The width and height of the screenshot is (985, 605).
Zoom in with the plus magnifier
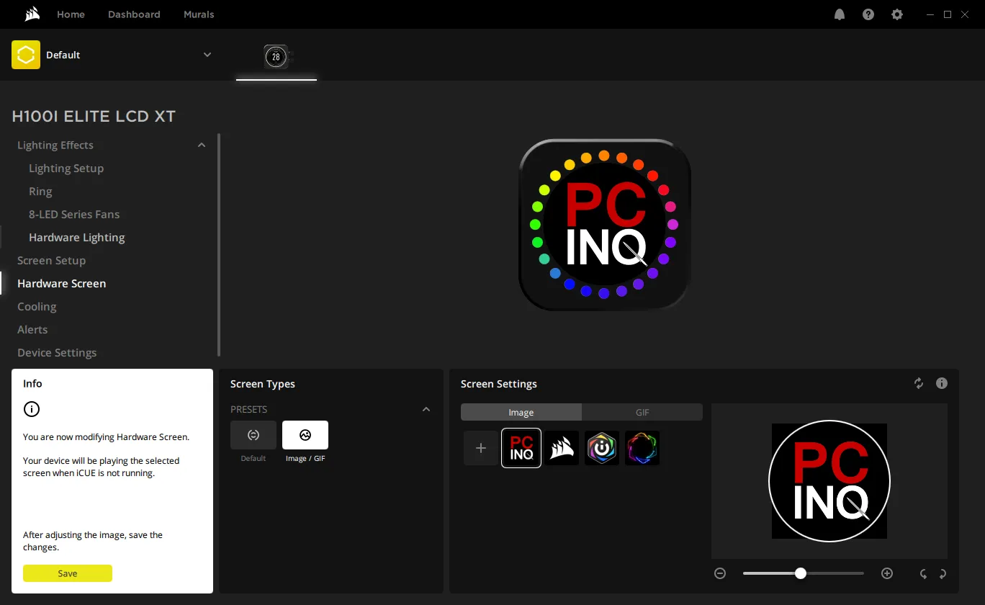click(887, 573)
